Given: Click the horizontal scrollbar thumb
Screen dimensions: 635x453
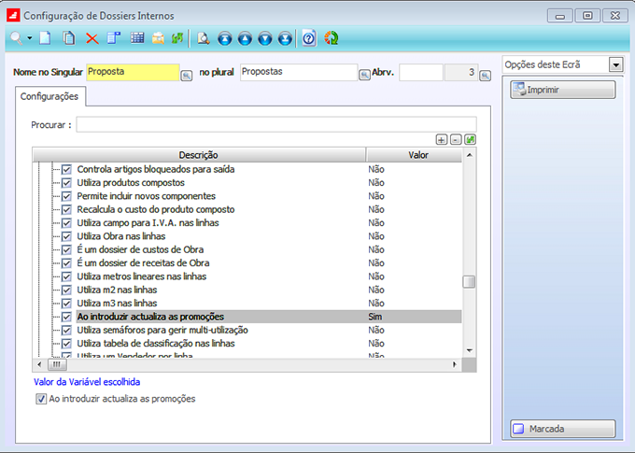Looking at the screenshot, I should 57,364.
